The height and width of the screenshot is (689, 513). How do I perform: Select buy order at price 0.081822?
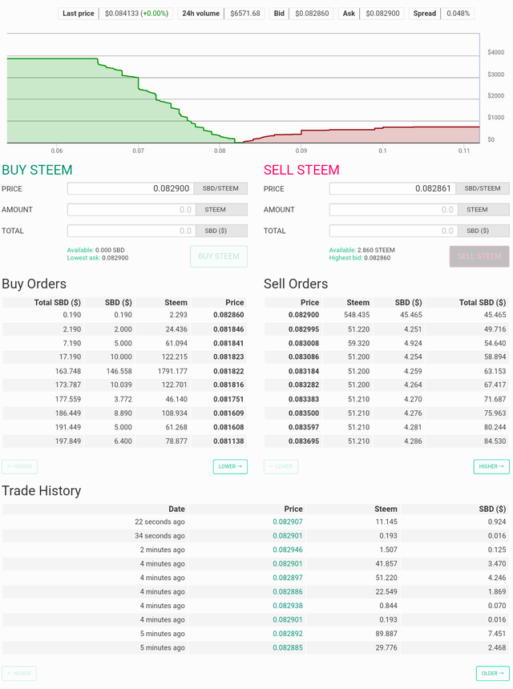pyautogui.click(x=125, y=371)
